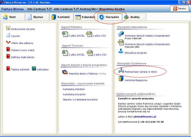191x137 pixels.
Task: Select z pliku CSV under Import Towarów
Action: click(100, 55)
